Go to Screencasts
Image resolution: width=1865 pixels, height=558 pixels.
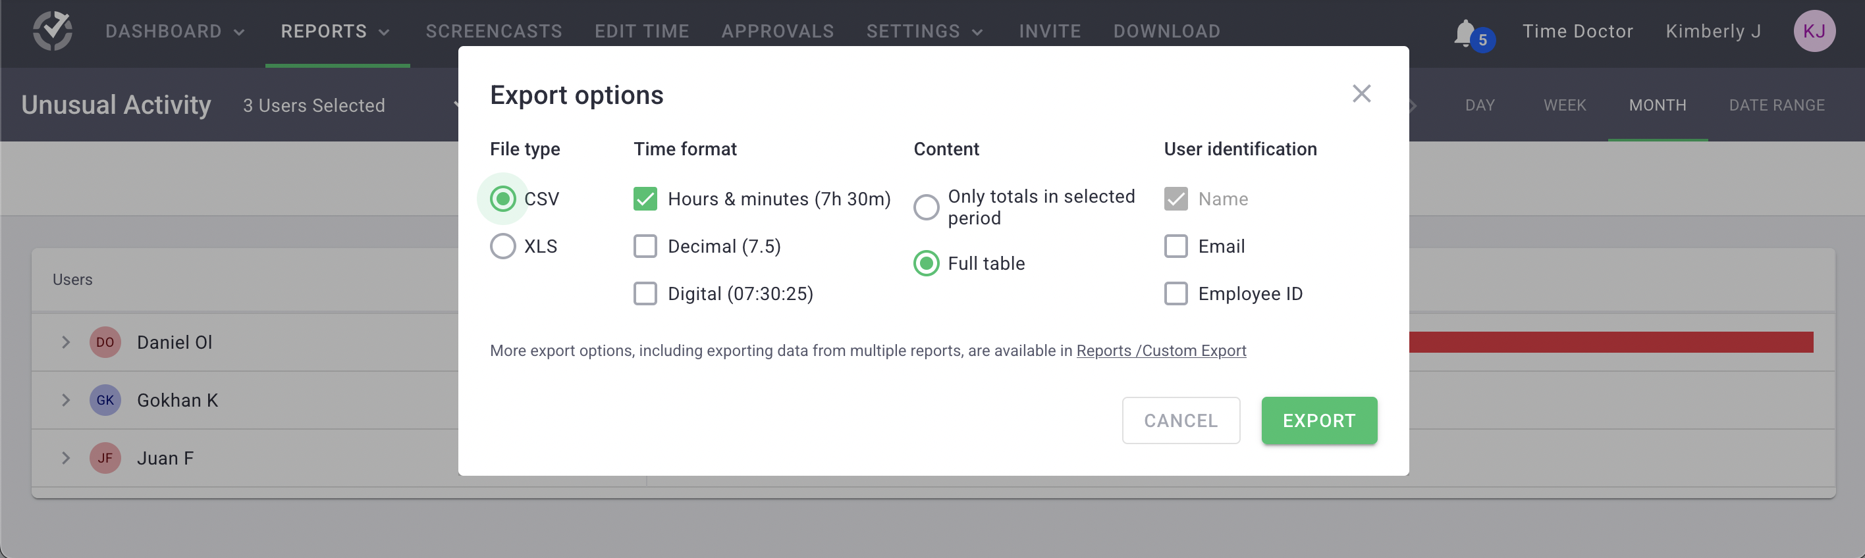(494, 31)
